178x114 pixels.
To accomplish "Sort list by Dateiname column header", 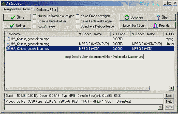I will 41,34.
